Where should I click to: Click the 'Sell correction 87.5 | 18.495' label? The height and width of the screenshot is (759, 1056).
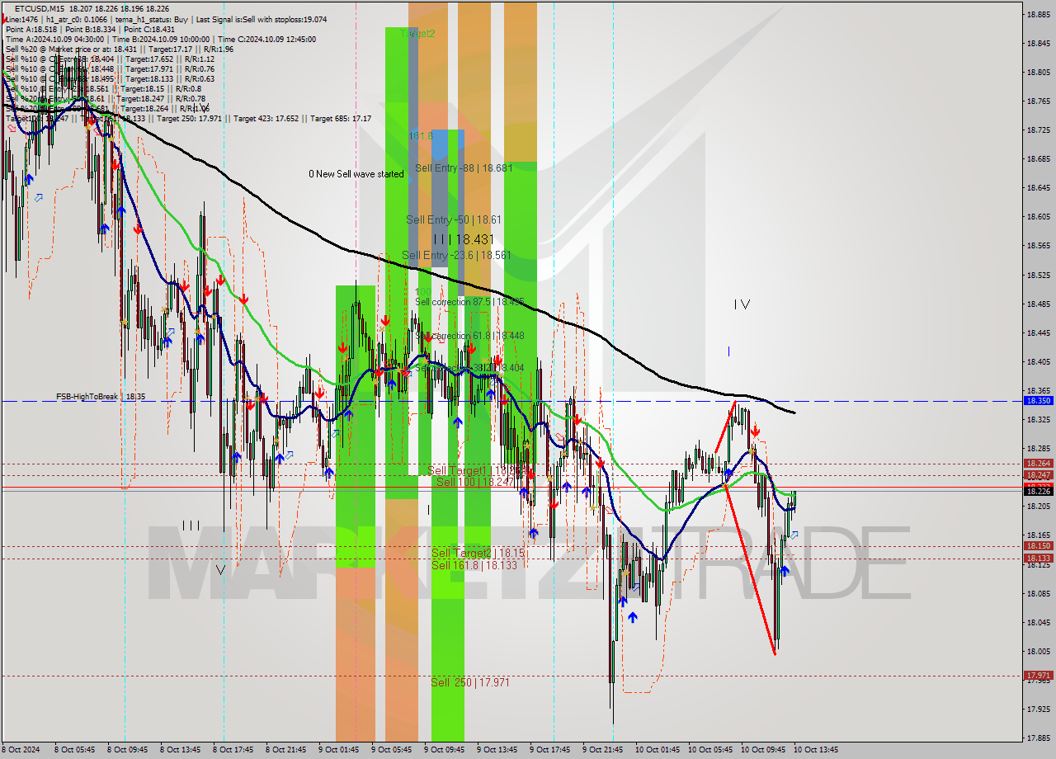pos(469,302)
